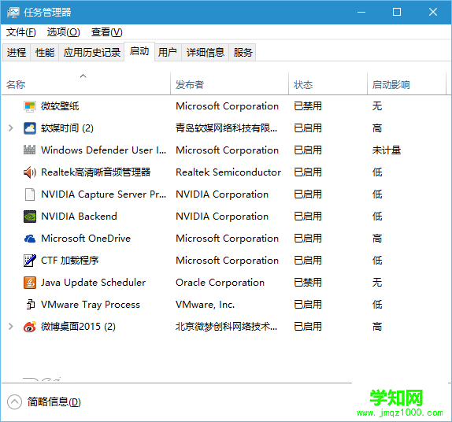This screenshot has width=452, height=422.
Task: Select the 启动 tab
Action: tap(139, 51)
